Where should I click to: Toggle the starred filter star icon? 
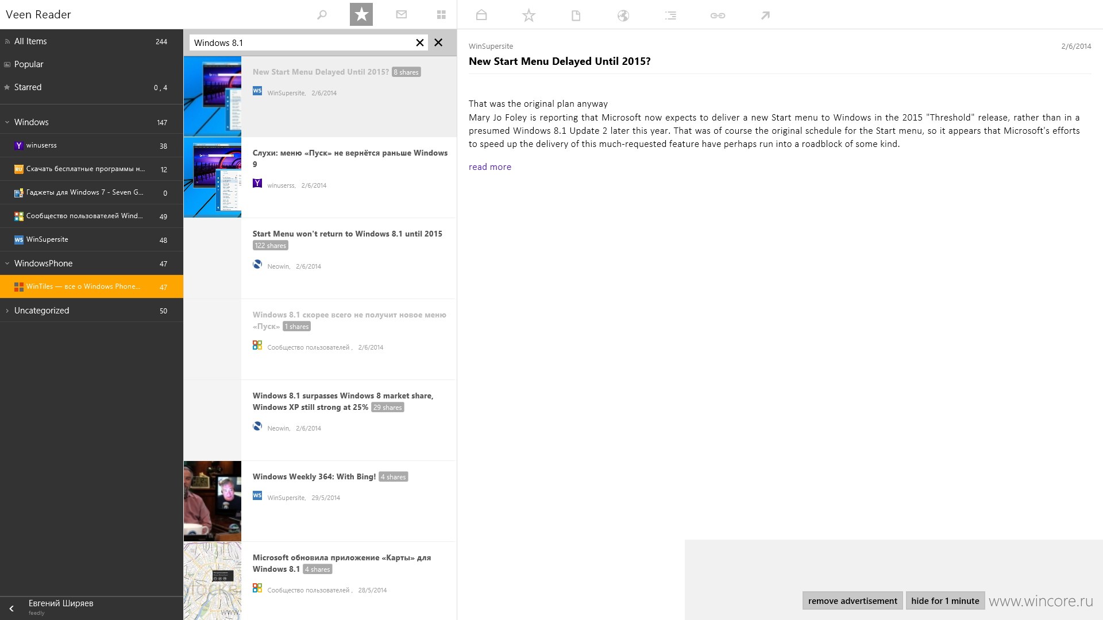(361, 14)
